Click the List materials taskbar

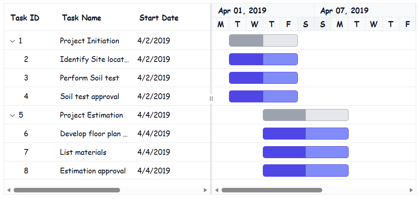coord(306,152)
